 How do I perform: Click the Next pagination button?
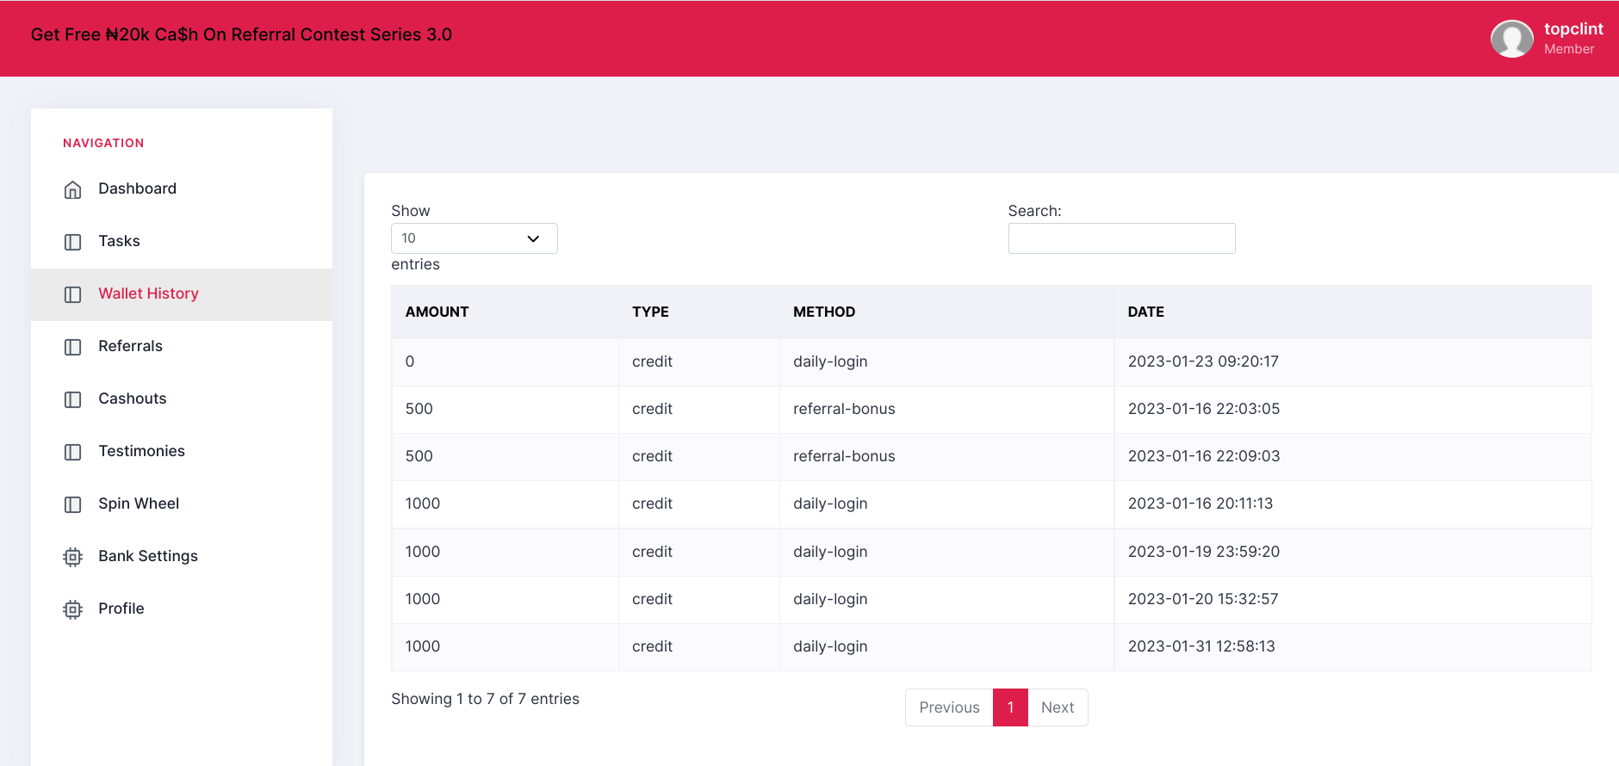1058,707
